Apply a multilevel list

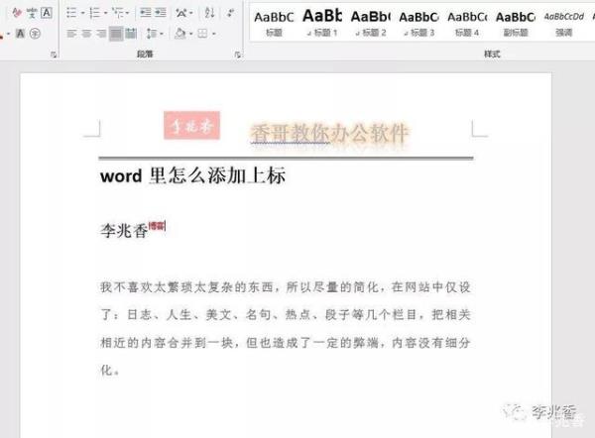click(x=118, y=13)
